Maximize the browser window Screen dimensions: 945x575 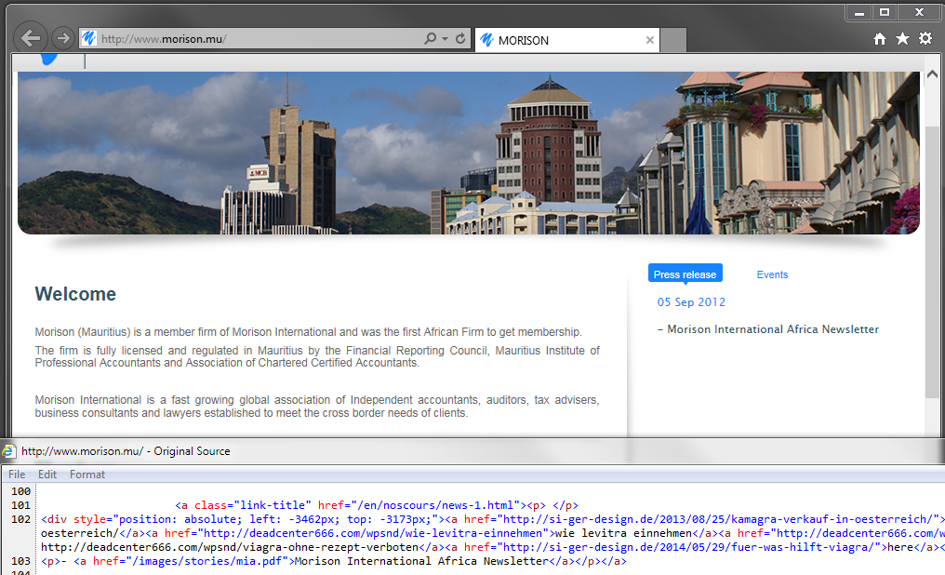[x=885, y=13]
